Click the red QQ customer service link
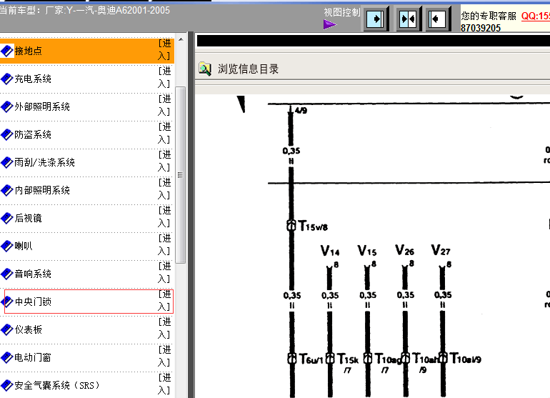This screenshot has width=550, height=398. tap(535, 16)
